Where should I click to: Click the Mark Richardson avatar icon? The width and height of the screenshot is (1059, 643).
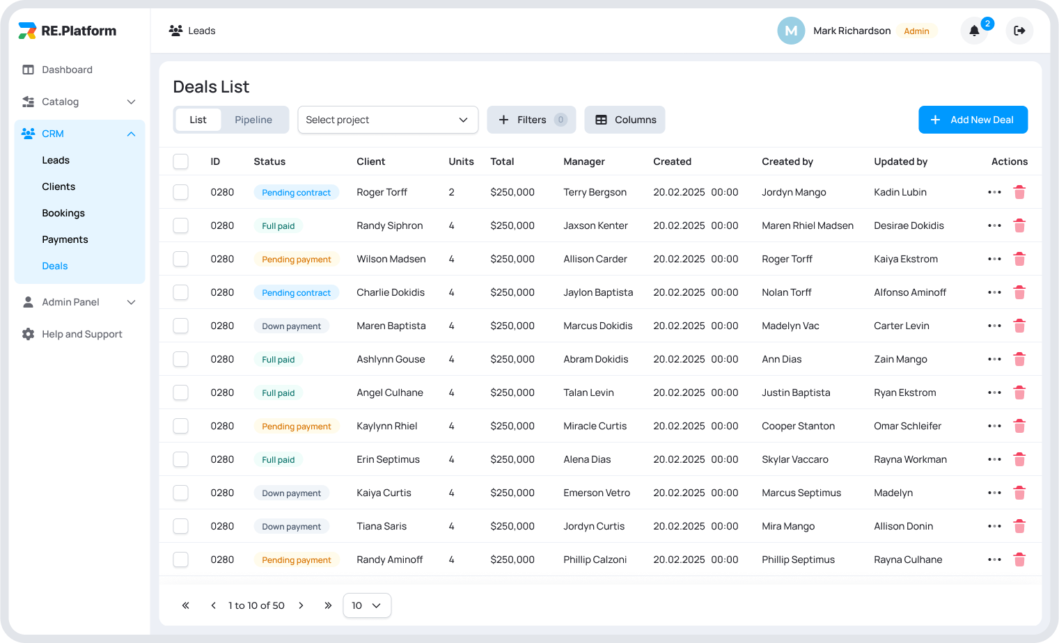791,31
